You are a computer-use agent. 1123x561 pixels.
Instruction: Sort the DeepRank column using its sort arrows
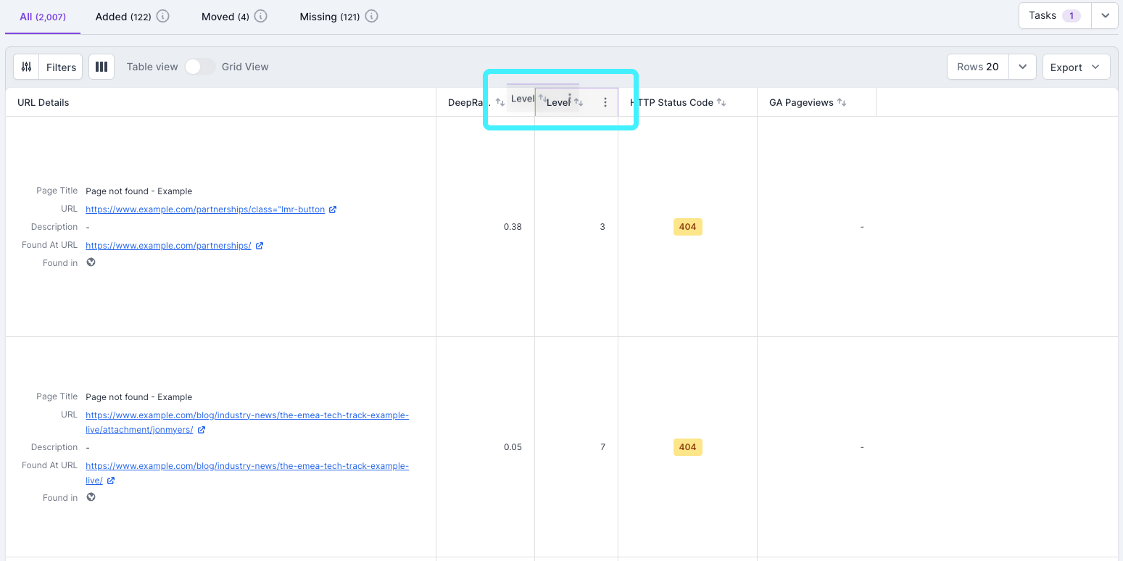point(500,102)
